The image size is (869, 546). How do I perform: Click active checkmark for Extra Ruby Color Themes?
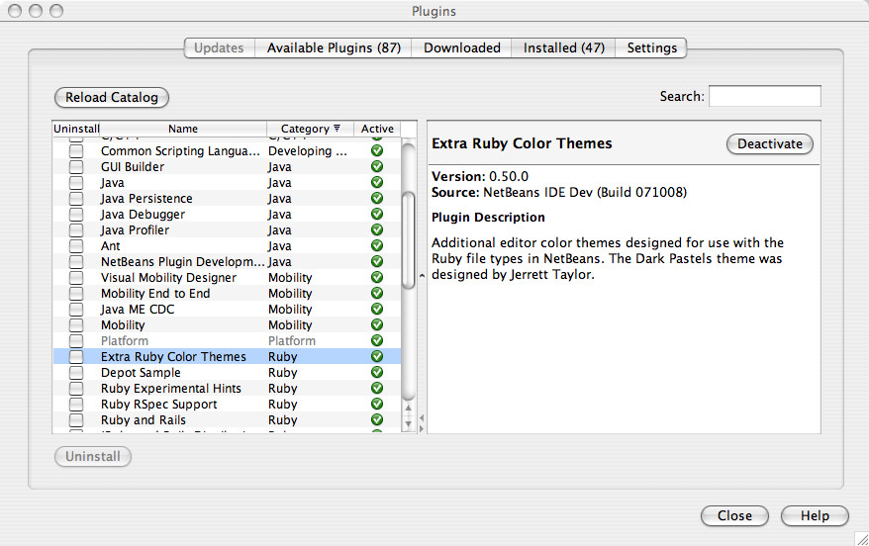click(377, 356)
